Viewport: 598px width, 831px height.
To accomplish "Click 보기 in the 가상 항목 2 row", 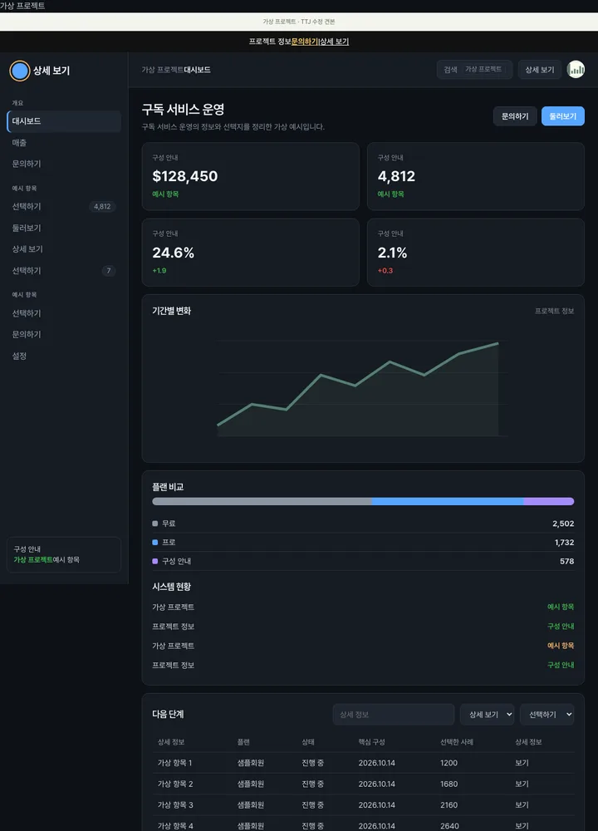I will (522, 784).
